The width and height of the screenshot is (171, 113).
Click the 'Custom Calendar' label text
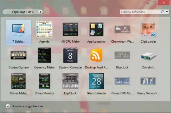70,67
